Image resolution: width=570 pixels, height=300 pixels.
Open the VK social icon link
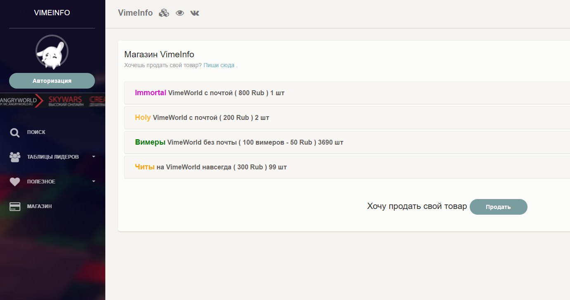point(195,13)
